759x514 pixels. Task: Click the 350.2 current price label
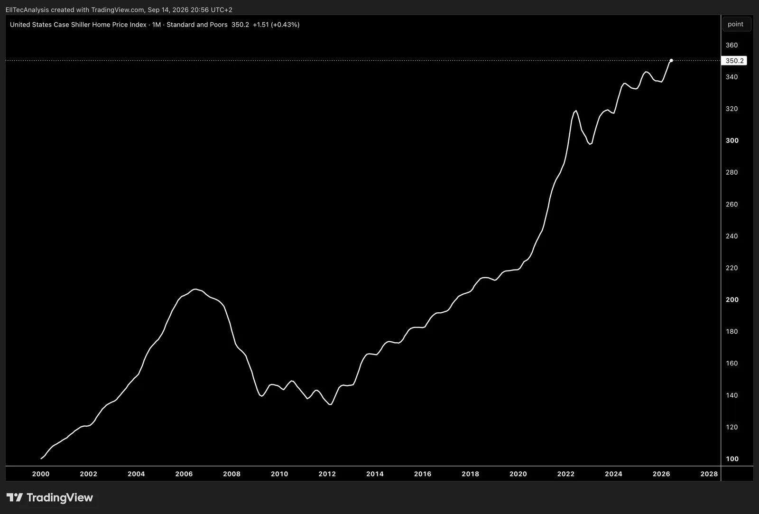(x=734, y=61)
